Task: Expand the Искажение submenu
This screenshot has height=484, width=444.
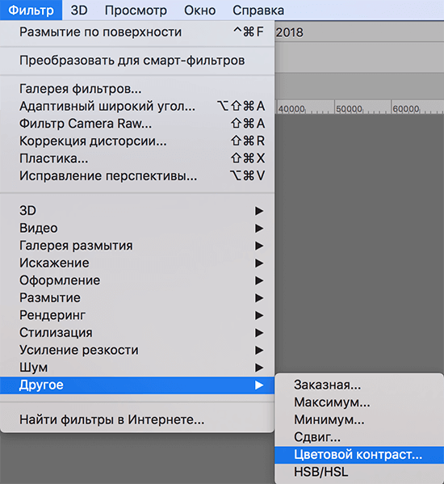Action: tap(137, 263)
